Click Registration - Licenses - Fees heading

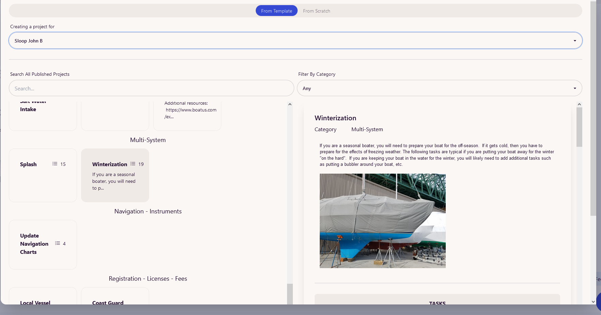click(x=148, y=279)
